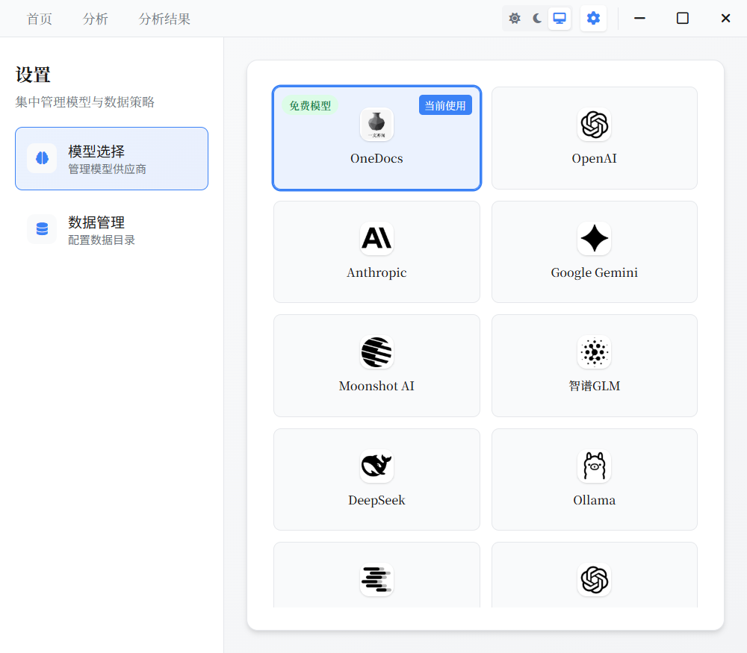Select the Moonshot AI provider icon
Viewport: 747px width, 653px height.
point(376,352)
